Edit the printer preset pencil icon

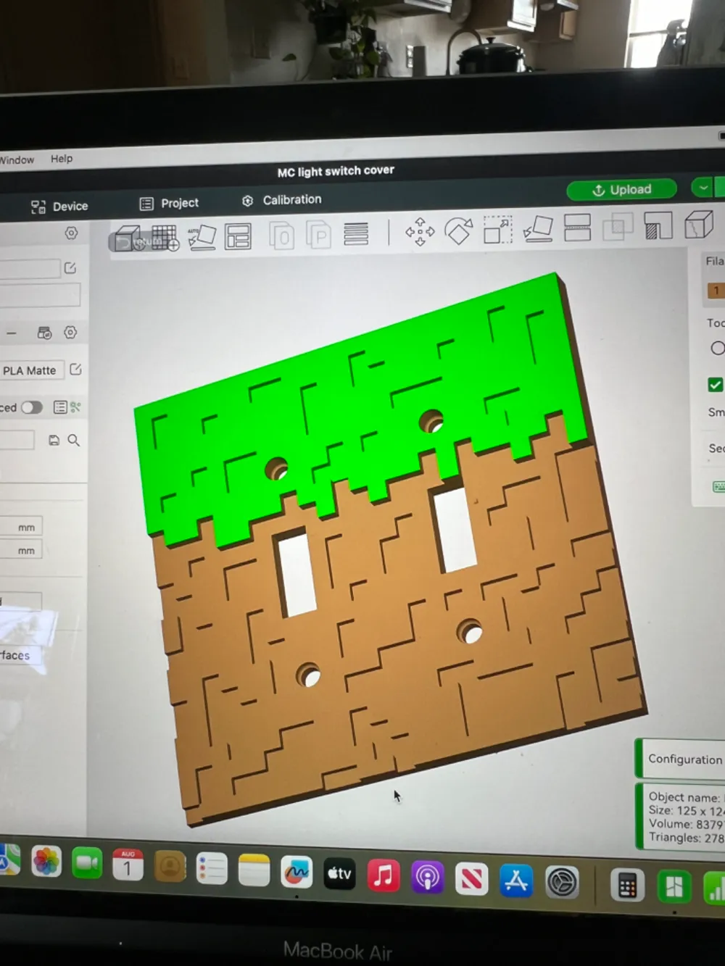[x=70, y=268]
